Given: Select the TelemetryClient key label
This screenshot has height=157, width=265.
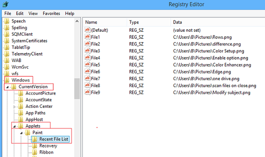Looking at the screenshot, I should (27, 54).
